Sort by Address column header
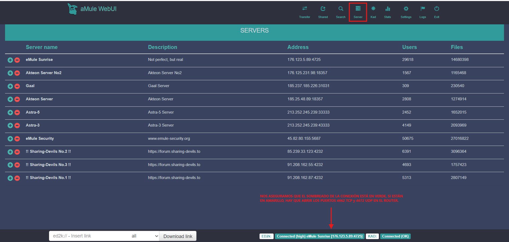509x242 pixels. (x=298, y=47)
